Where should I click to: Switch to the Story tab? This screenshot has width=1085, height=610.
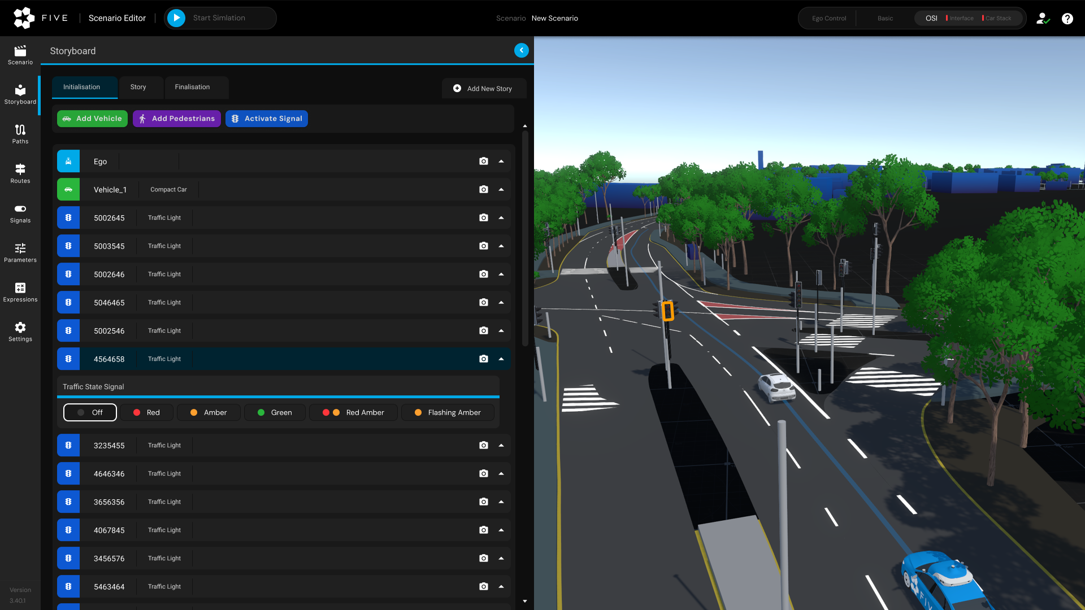coord(141,87)
